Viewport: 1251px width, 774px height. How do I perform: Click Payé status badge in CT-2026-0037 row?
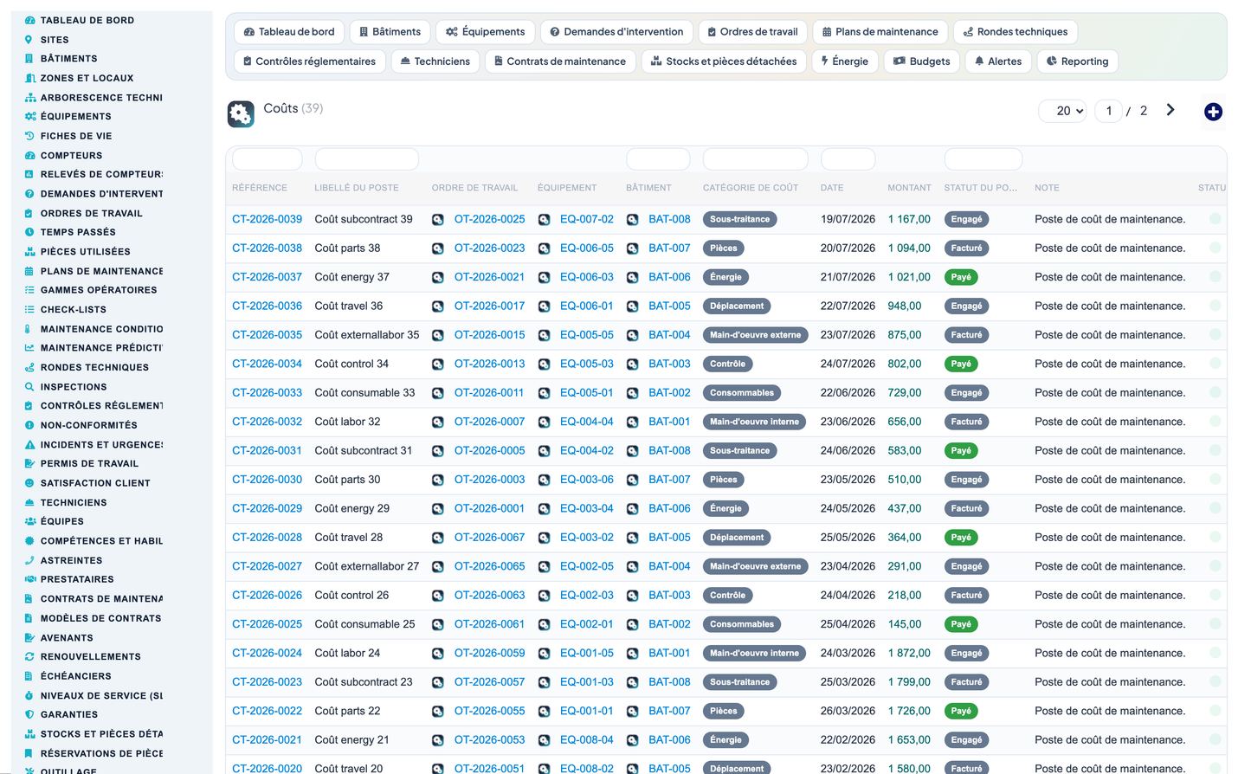[x=961, y=277]
